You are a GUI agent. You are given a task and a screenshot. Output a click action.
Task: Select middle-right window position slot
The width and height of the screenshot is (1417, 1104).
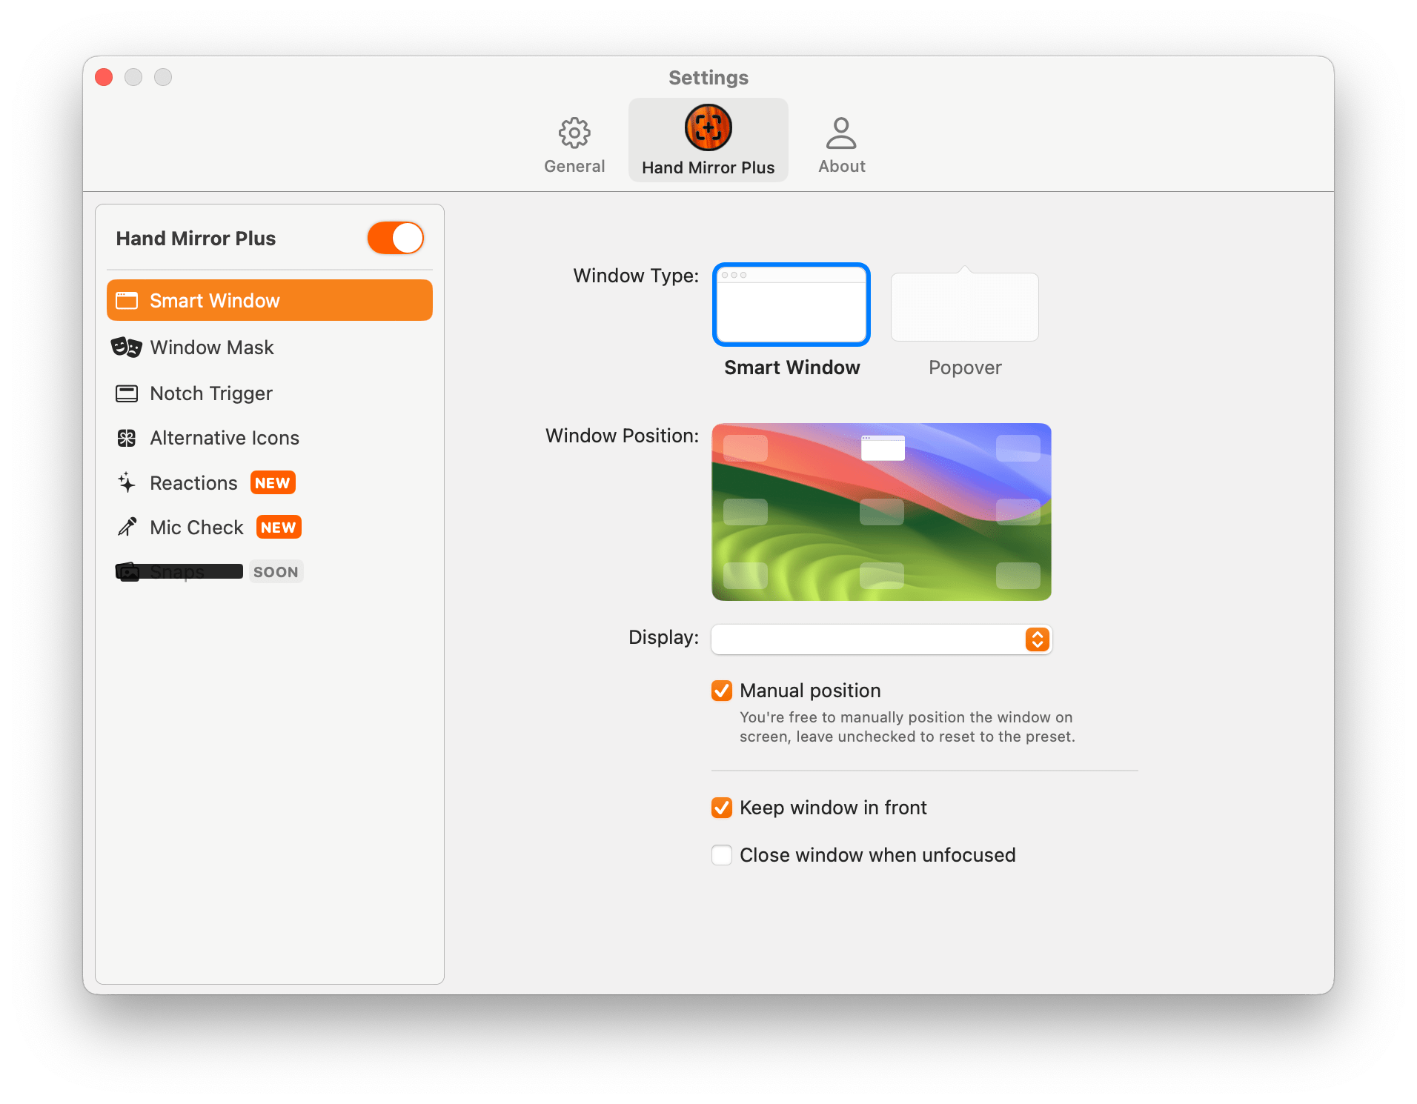1018,512
